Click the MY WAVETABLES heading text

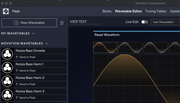(15, 33)
